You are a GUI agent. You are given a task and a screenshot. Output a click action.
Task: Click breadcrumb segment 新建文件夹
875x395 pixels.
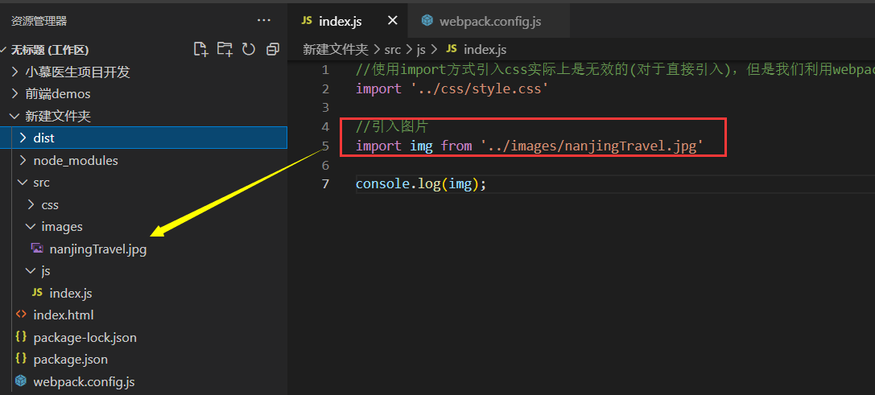(336, 49)
